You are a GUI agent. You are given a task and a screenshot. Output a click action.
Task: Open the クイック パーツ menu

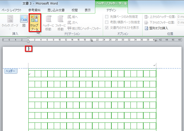point(10,22)
